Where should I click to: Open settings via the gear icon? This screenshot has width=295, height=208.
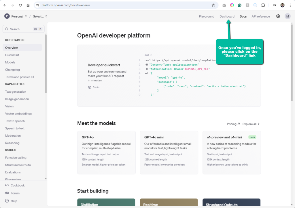coord(278,16)
